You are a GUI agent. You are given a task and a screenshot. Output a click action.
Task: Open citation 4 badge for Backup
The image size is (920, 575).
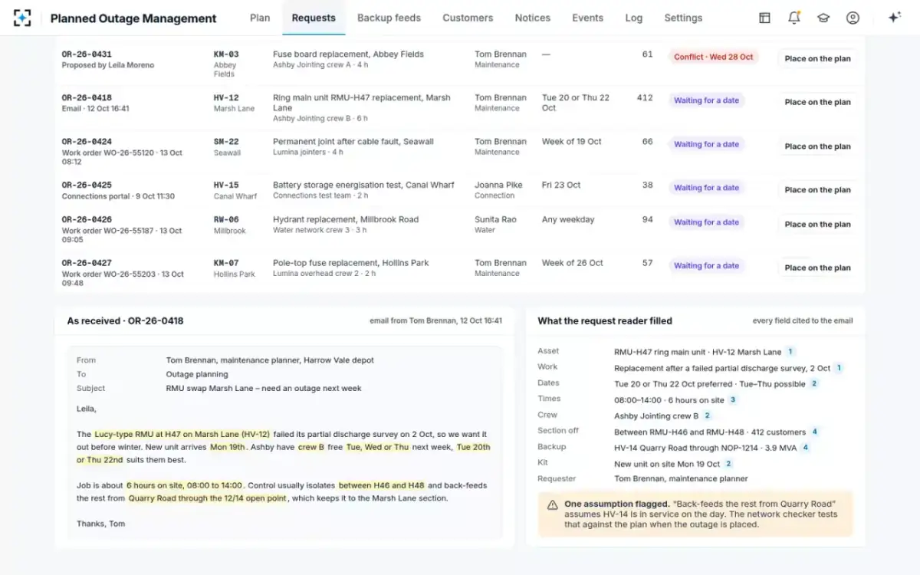point(805,447)
